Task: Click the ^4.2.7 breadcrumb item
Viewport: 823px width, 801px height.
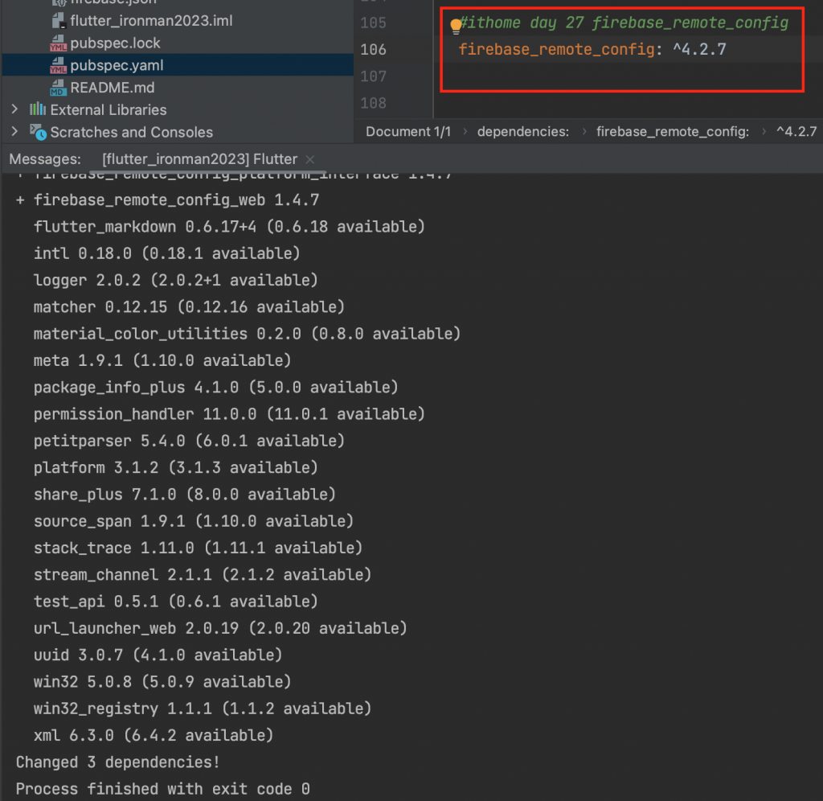Action: (x=796, y=131)
